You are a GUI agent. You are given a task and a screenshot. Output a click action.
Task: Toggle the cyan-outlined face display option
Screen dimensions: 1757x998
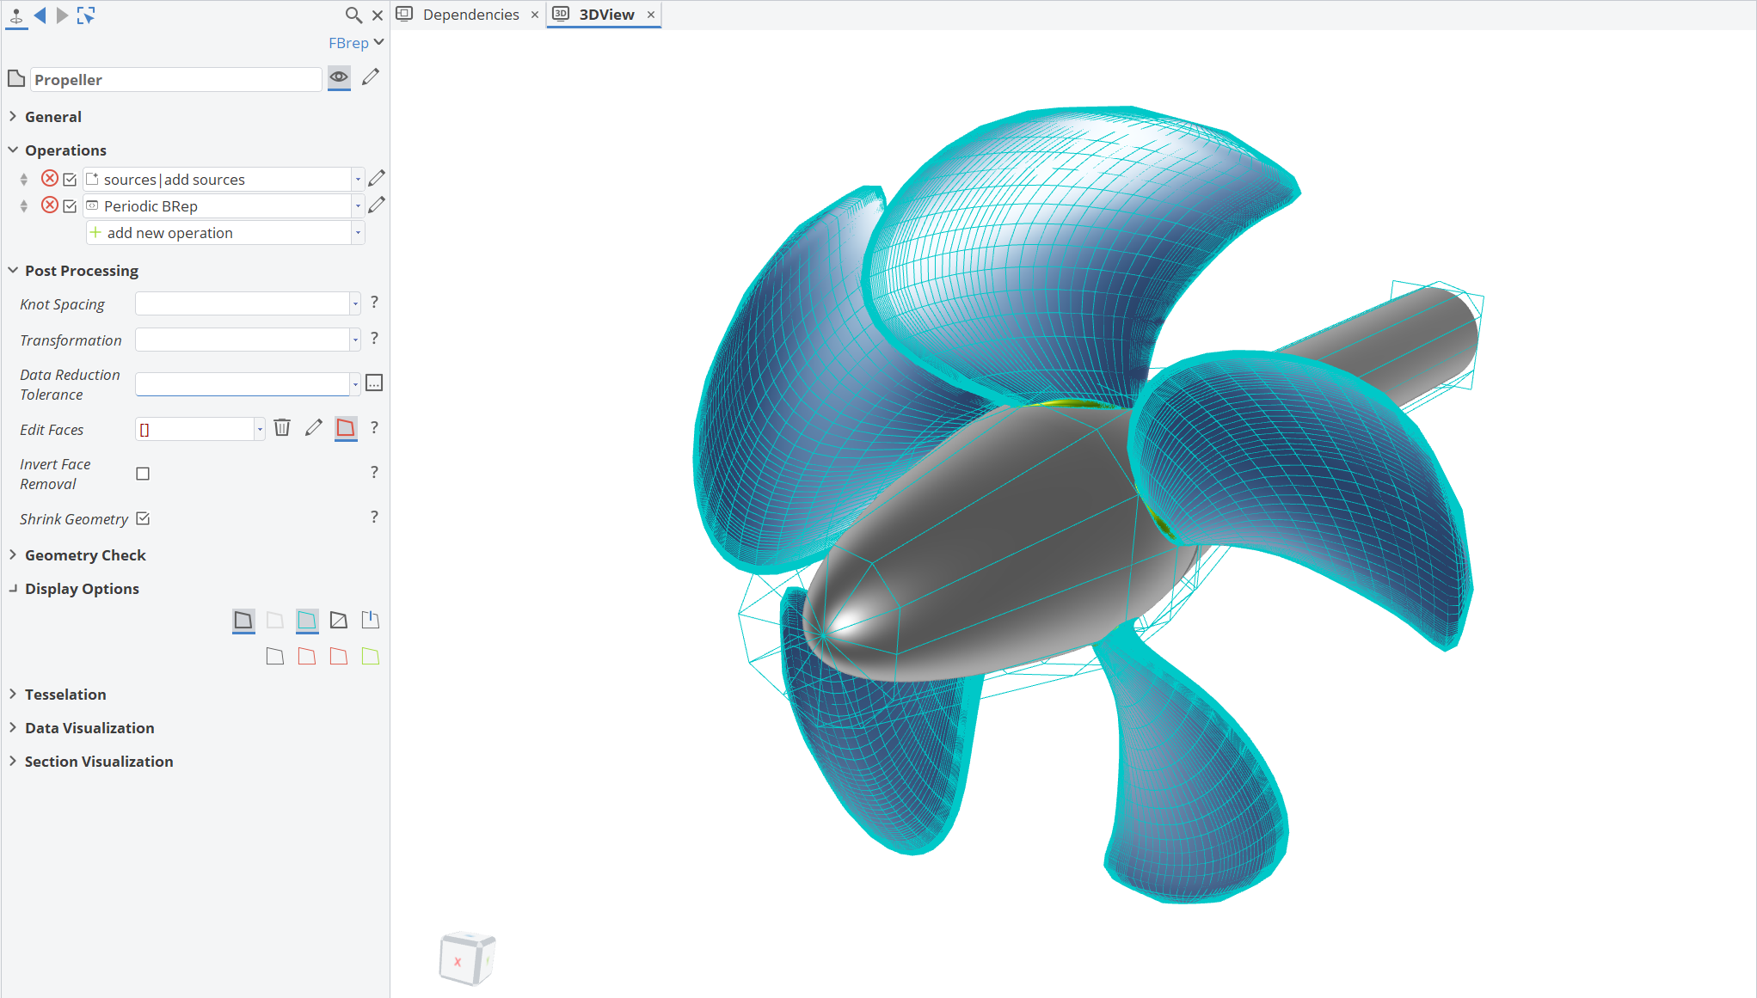(x=307, y=620)
